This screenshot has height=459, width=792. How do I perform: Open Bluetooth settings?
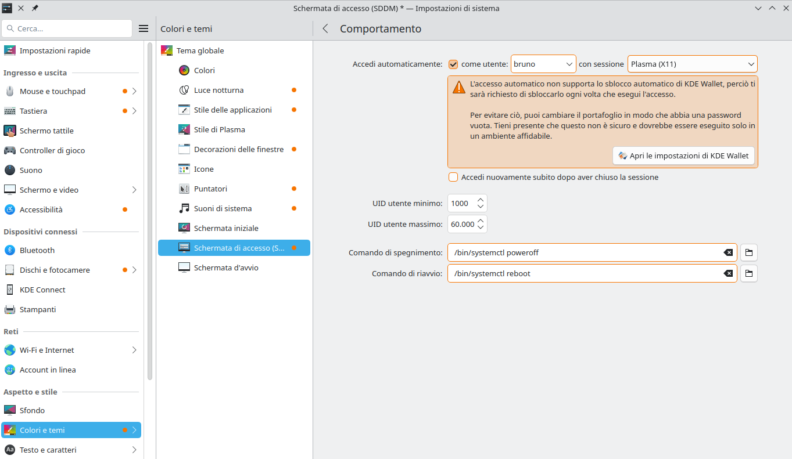[x=71, y=250]
